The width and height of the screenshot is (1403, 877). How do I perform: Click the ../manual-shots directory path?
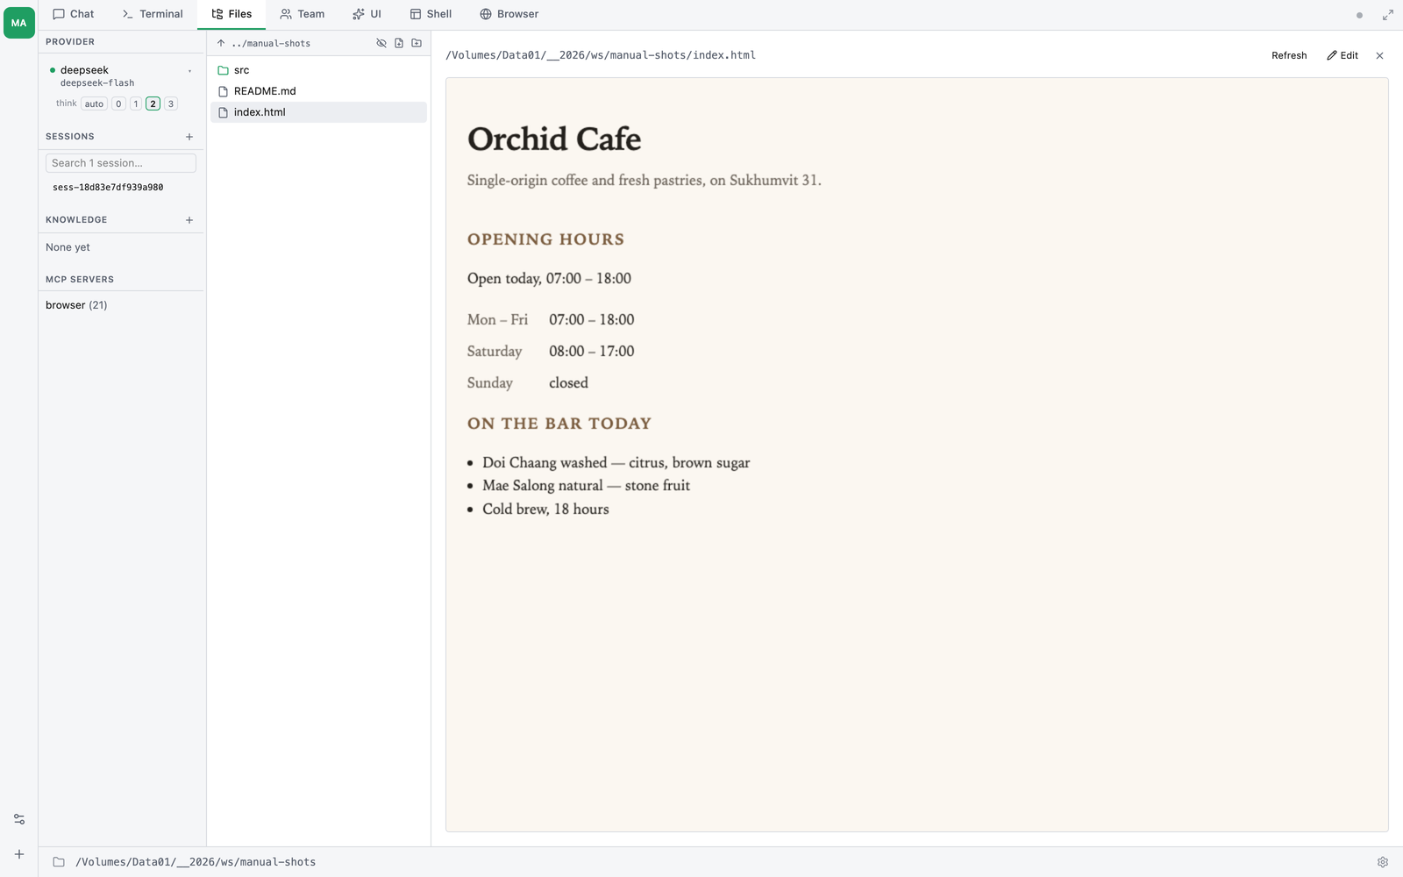click(271, 43)
